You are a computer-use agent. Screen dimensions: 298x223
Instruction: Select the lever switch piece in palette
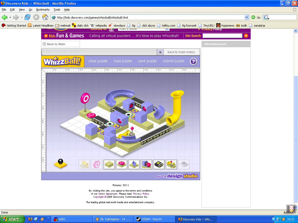click(x=171, y=164)
